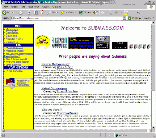Open the SmartLine Inc company link
The height and width of the screenshot is (138, 156).
[67, 91]
